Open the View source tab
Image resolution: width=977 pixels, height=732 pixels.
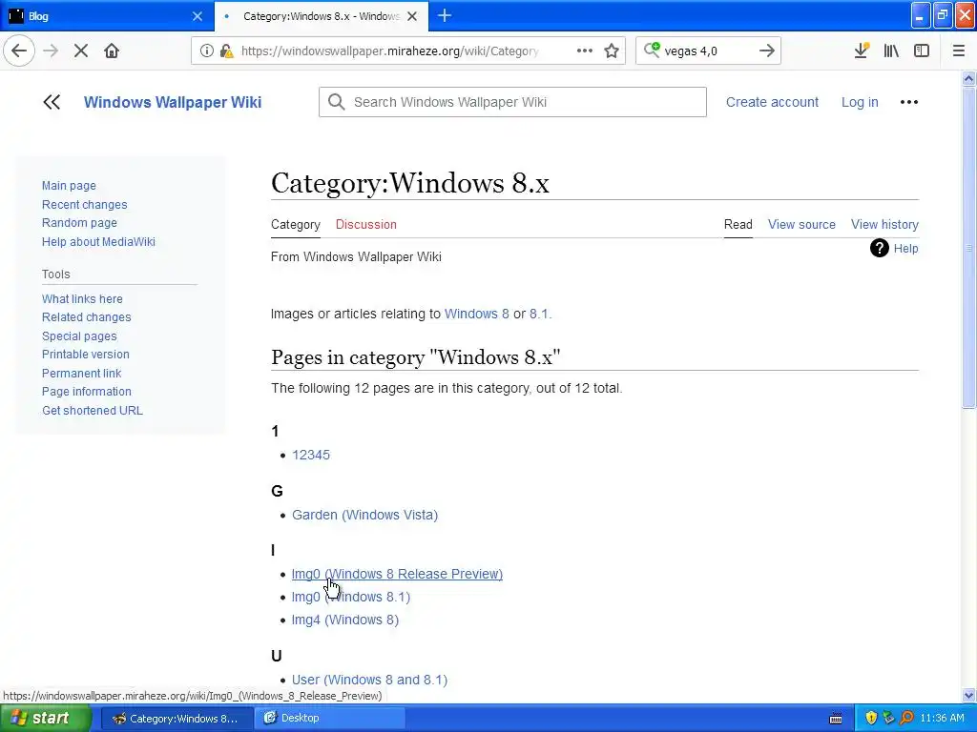point(801,225)
